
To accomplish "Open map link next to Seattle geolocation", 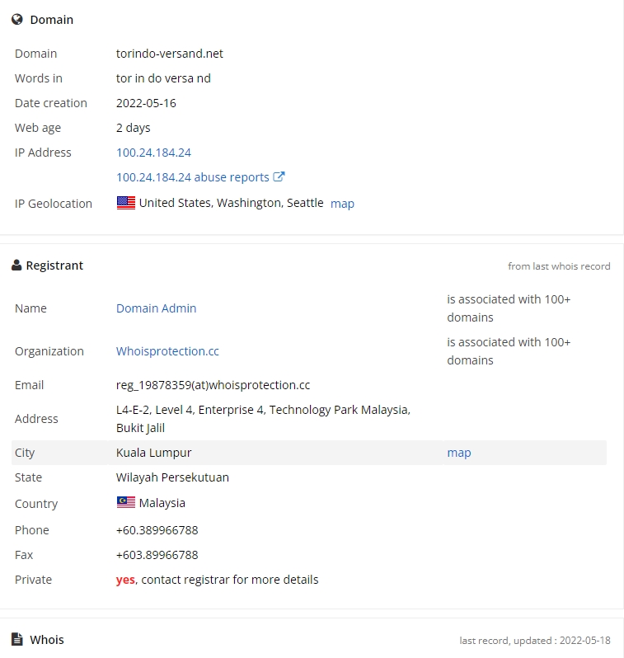I will tap(342, 204).
